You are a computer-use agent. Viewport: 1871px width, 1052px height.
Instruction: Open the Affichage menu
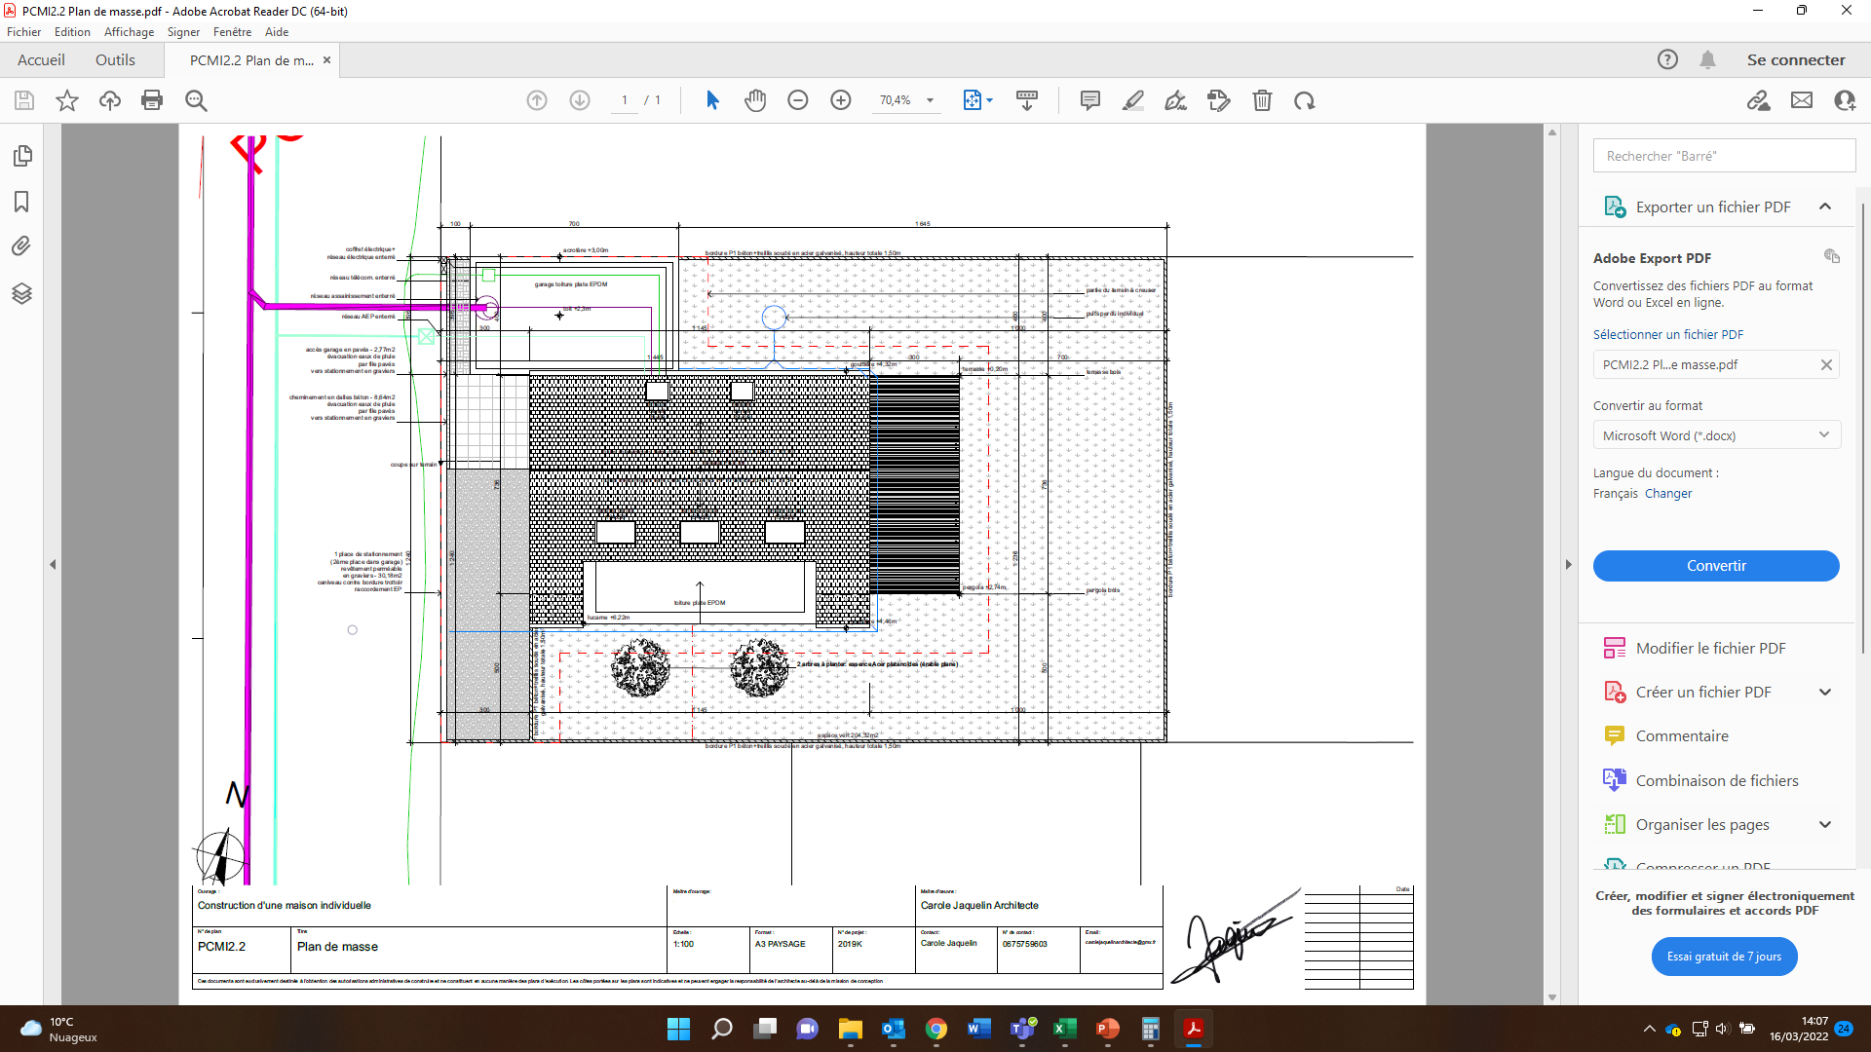coord(129,32)
